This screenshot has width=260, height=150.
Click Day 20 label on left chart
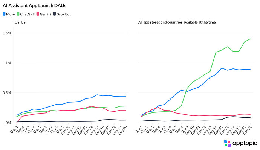pyautogui.click(x=123, y=130)
